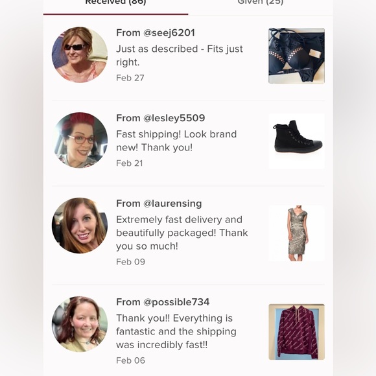Select the 'Fast shipping! Look brand new' review

pyautogui.click(x=176, y=141)
